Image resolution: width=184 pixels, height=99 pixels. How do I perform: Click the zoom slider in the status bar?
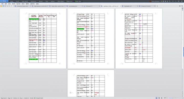[x=175, y=98]
